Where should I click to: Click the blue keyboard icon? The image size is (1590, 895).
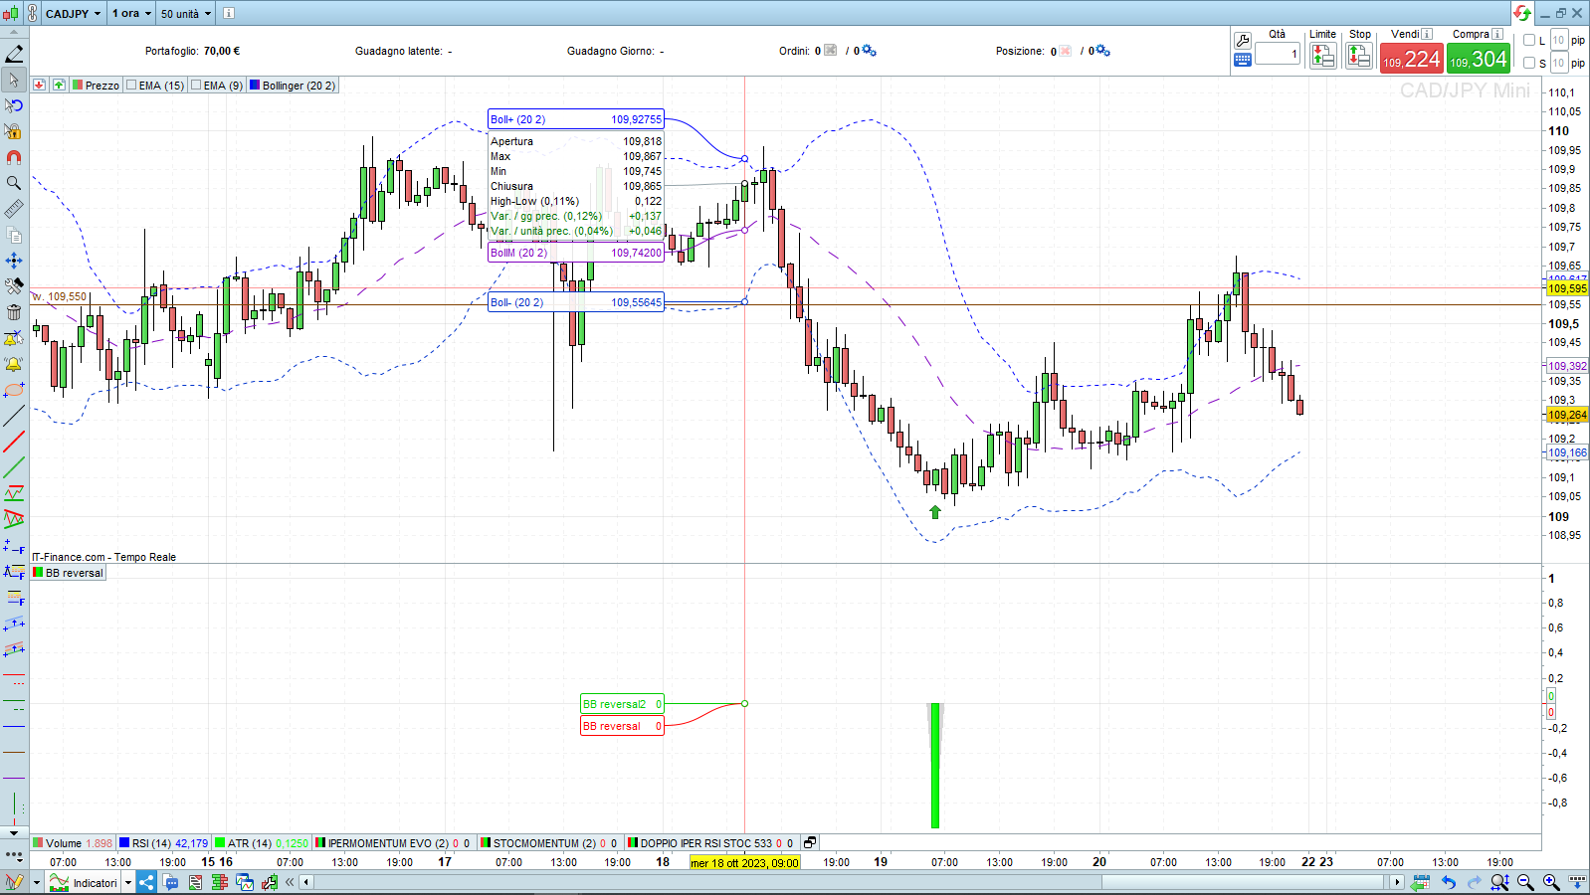pos(1243,60)
